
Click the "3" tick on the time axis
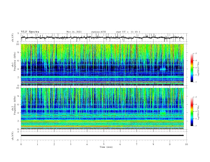[71, 144]
